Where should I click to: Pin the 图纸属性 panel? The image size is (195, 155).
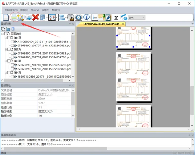tap(70, 85)
